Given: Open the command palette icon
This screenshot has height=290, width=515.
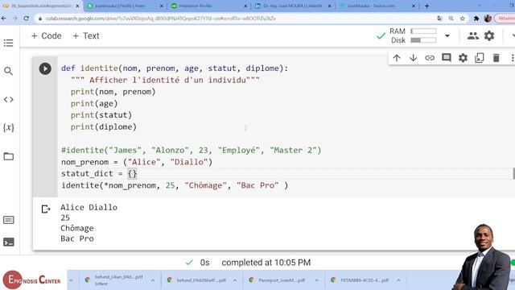Looking at the screenshot, I should pyautogui.click(x=9, y=220).
